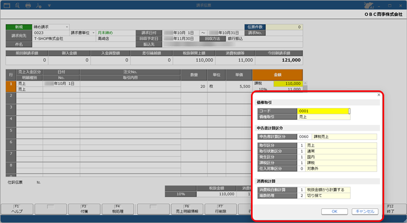
Task: Click キャンセル in the dialog
Action: [x=365, y=211]
